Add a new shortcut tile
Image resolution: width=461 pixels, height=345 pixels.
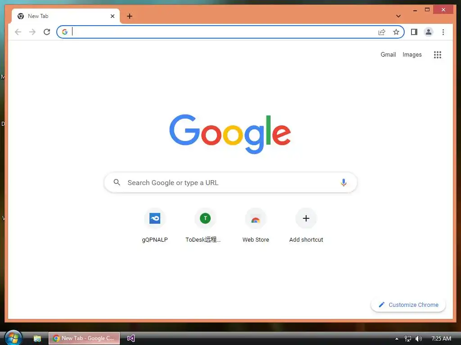306,226
